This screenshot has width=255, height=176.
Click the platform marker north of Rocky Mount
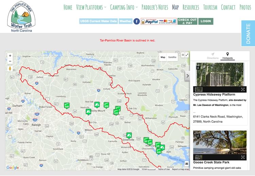tap(106, 105)
